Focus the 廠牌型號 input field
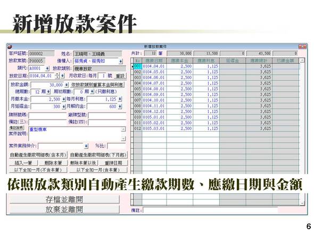 pyautogui.click(x=107, y=115)
